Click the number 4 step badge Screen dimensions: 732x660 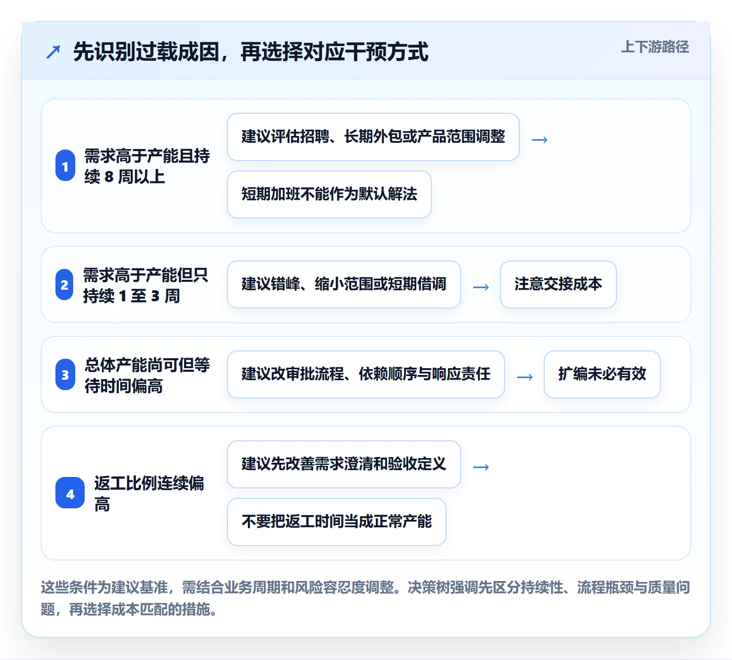tap(70, 493)
